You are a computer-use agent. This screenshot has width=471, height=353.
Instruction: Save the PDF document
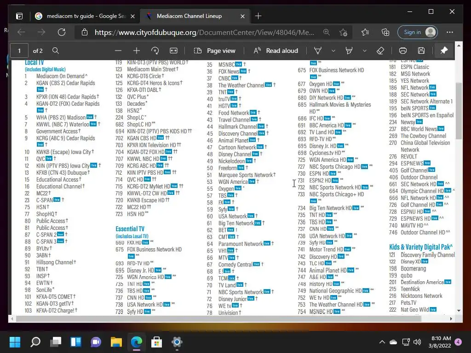[421, 51]
